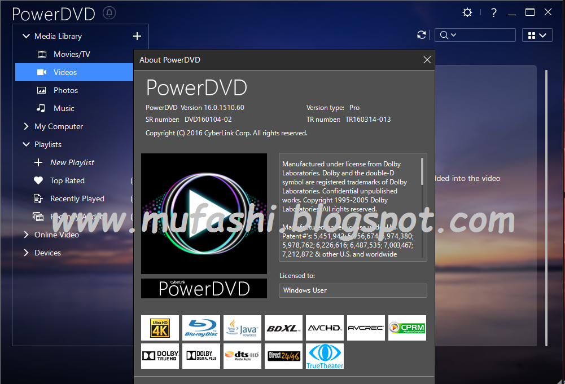Open the notification bell beside PowerDVD title
This screenshot has height=384, width=565.
point(109,13)
